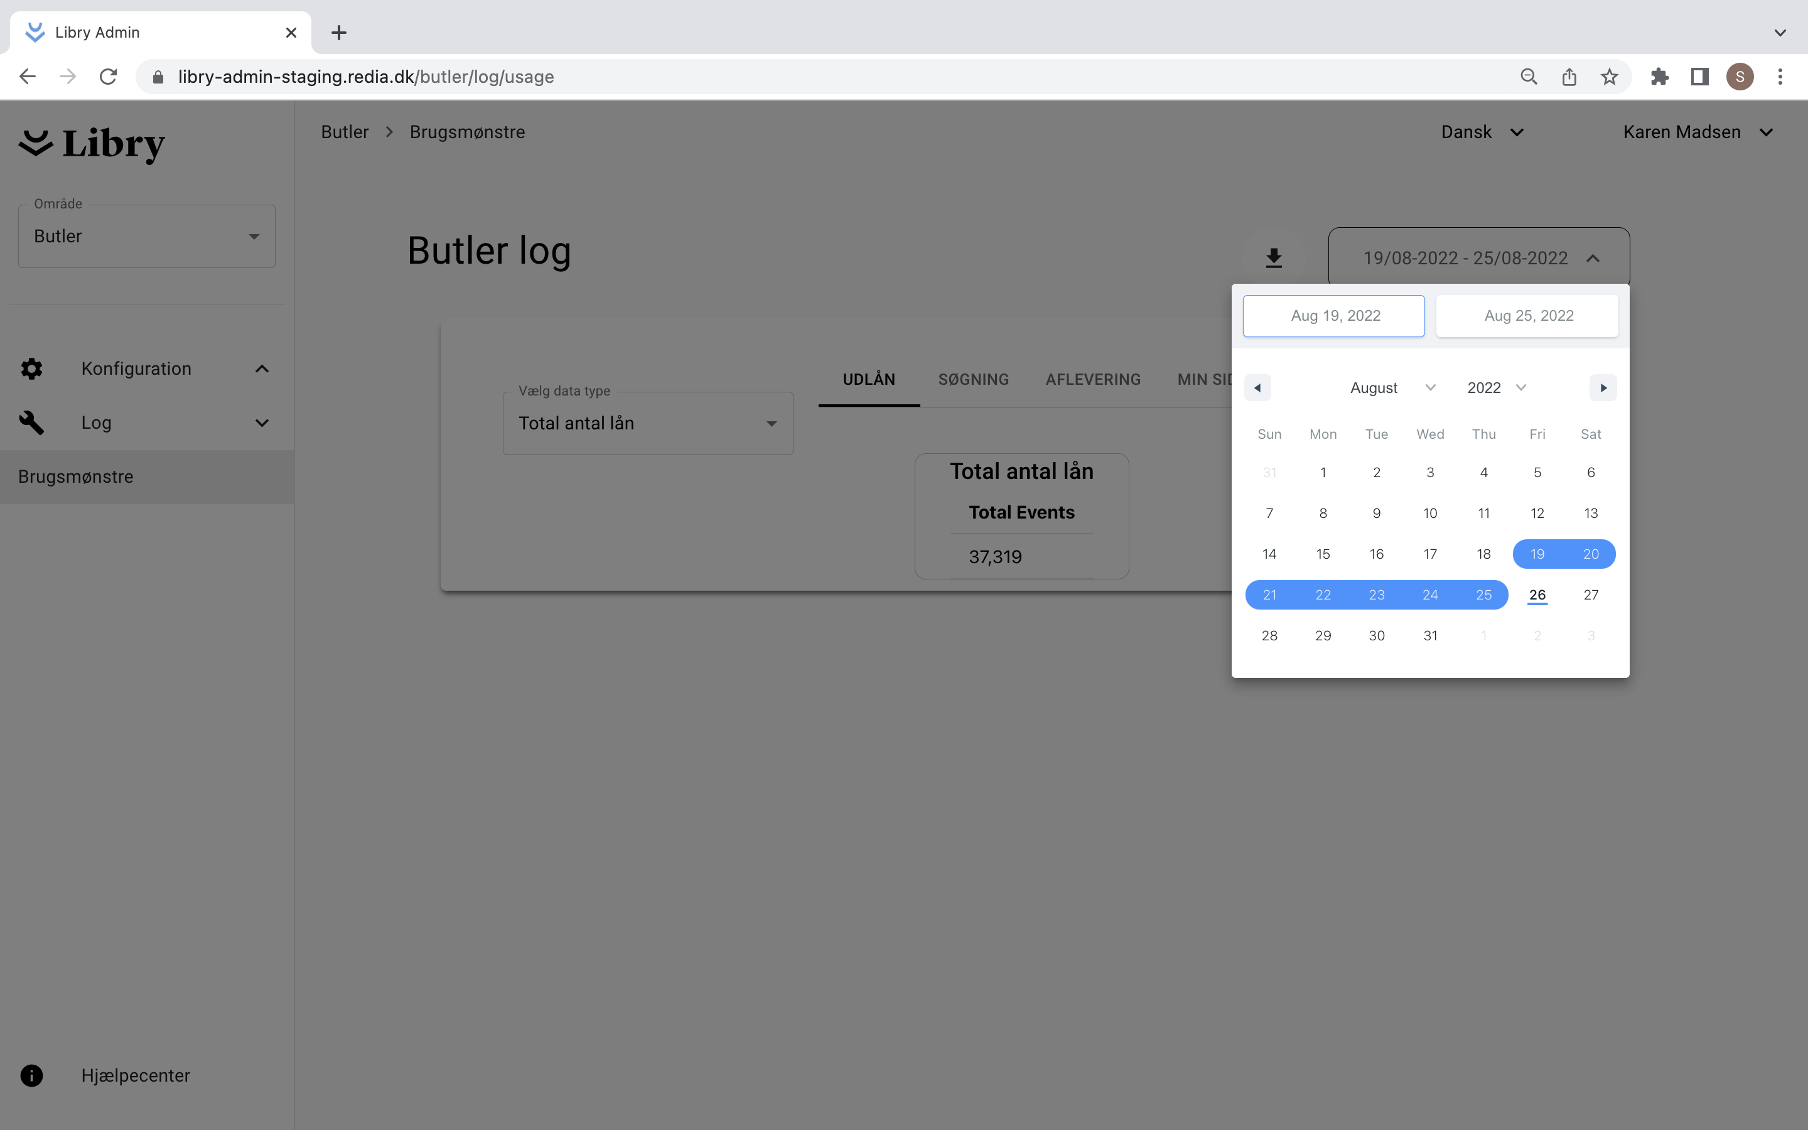Bookmark this page with star icon

[1609, 77]
